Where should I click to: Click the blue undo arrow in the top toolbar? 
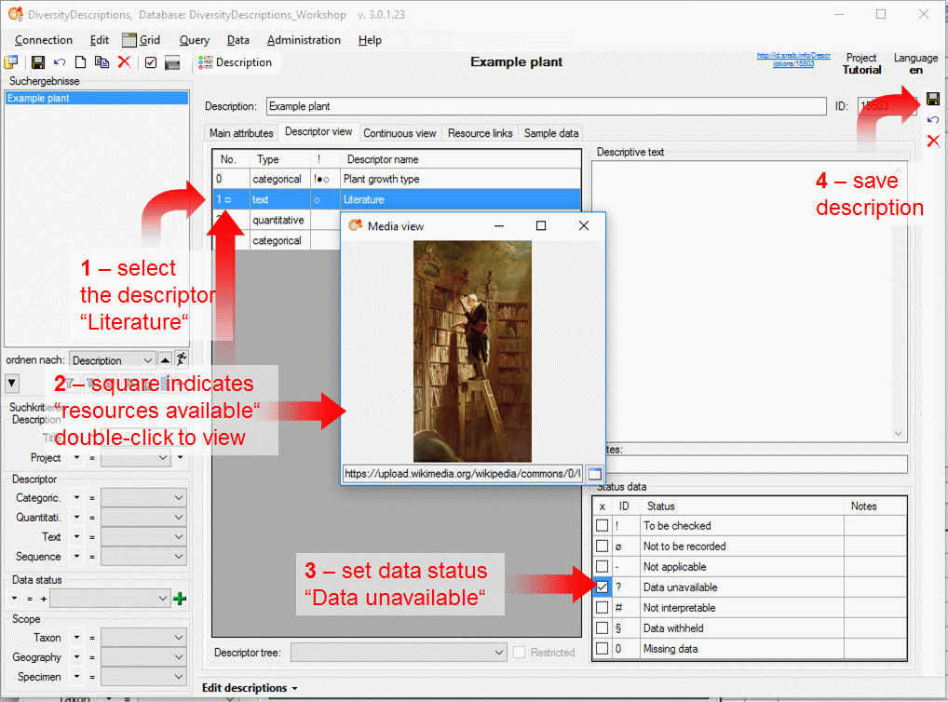(x=60, y=62)
